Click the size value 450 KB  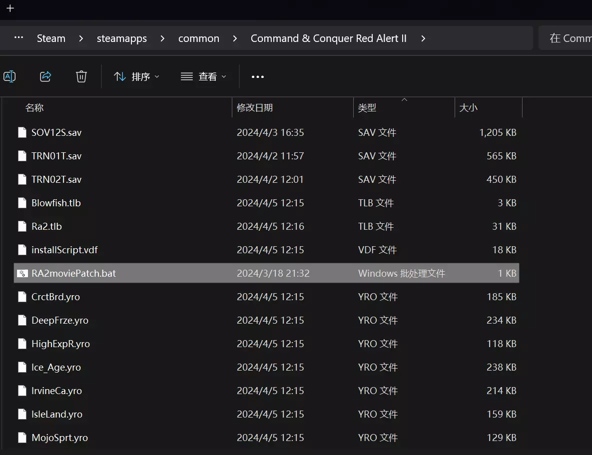click(x=502, y=179)
